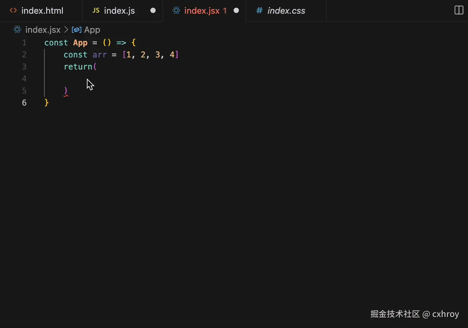Open the App breadcrumb dropdown
The height and width of the screenshot is (328, 468).
(x=92, y=29)
